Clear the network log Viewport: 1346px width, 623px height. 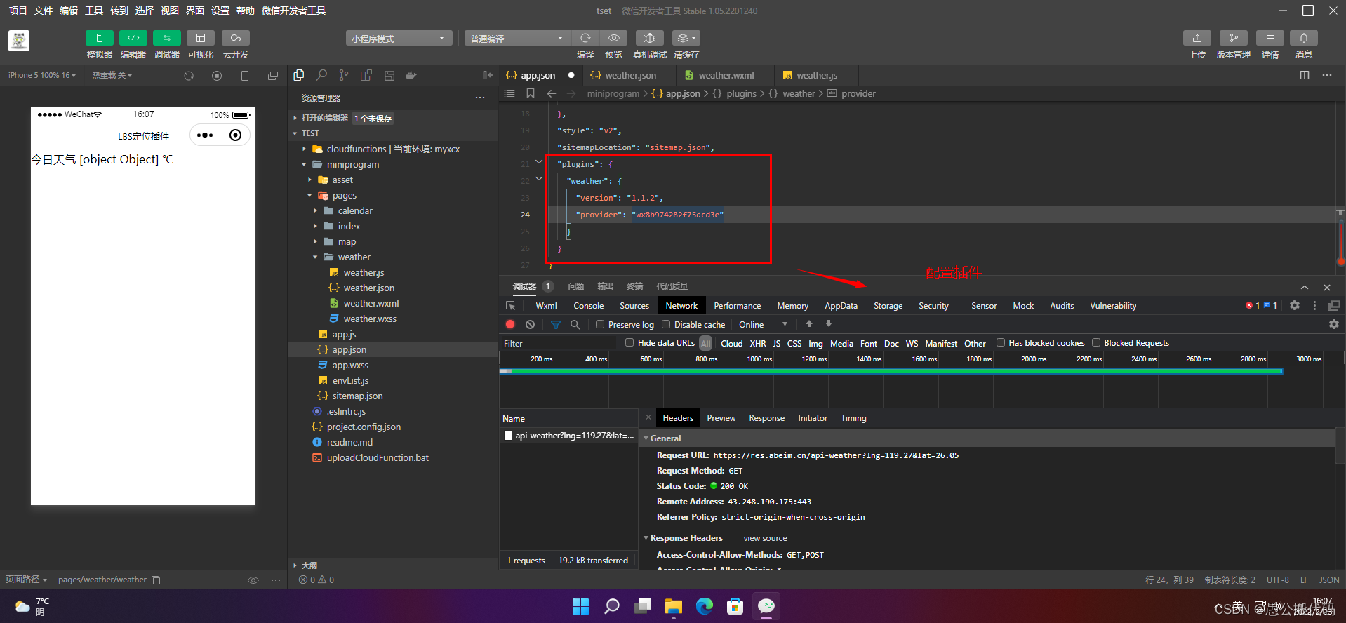[x=531, y=324]
